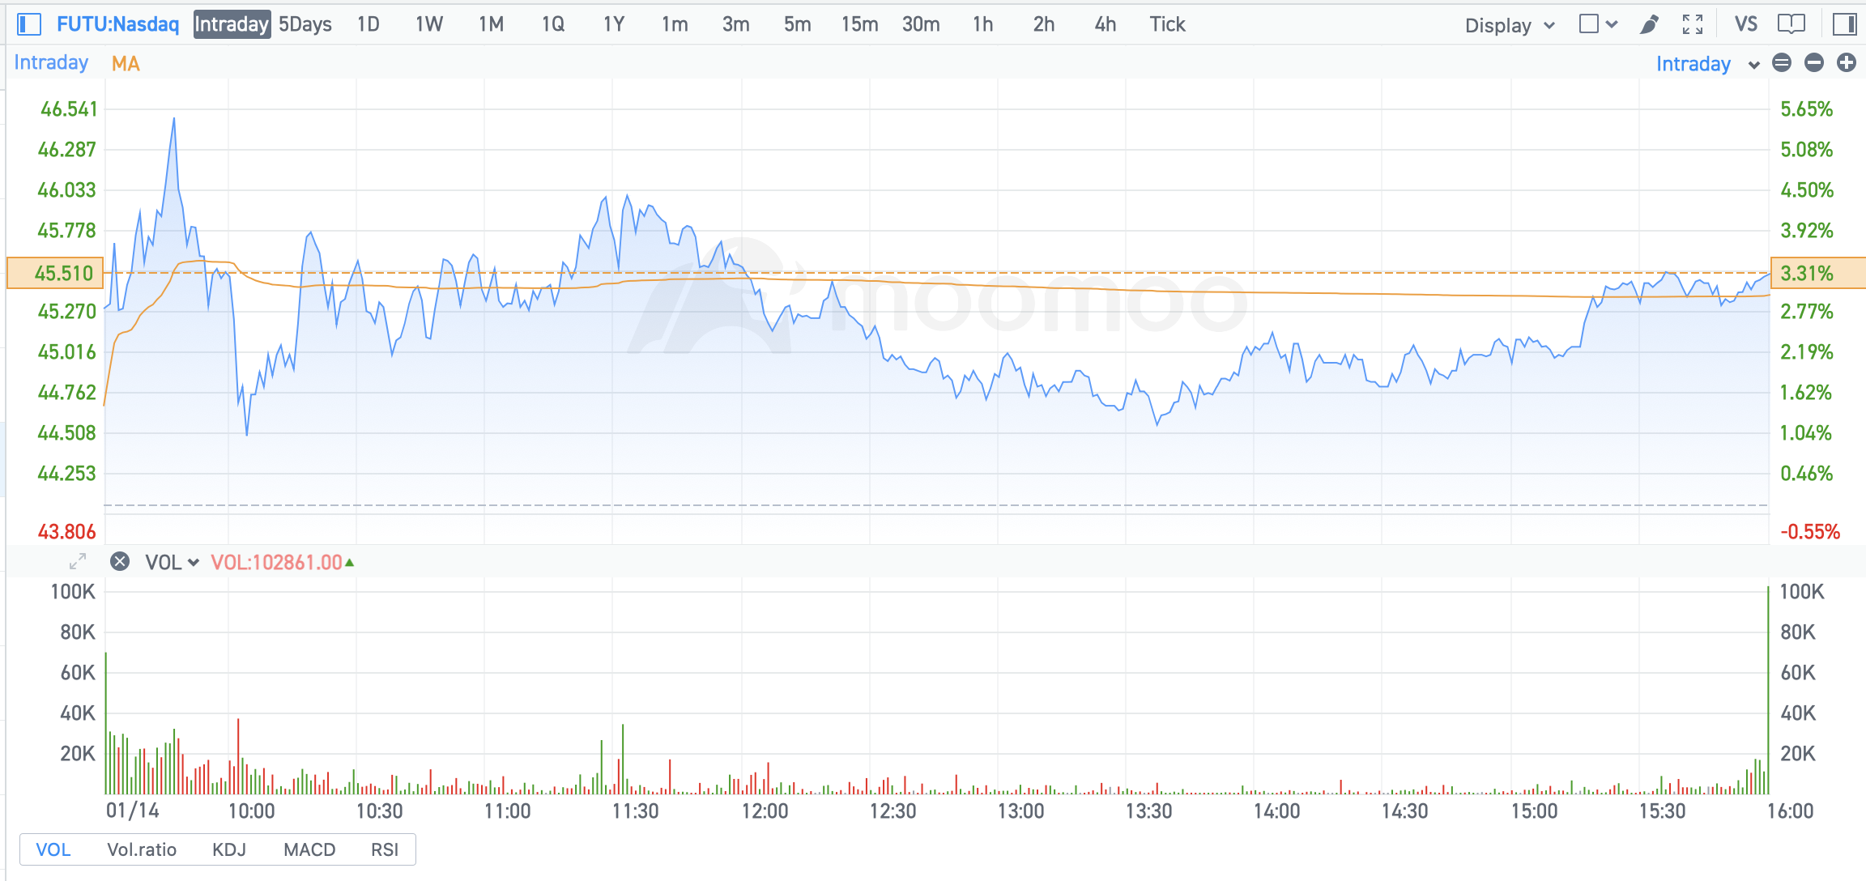Click the 16:00 time axis label
This screenshot has height=881, width=1866.
[1790, 811]
